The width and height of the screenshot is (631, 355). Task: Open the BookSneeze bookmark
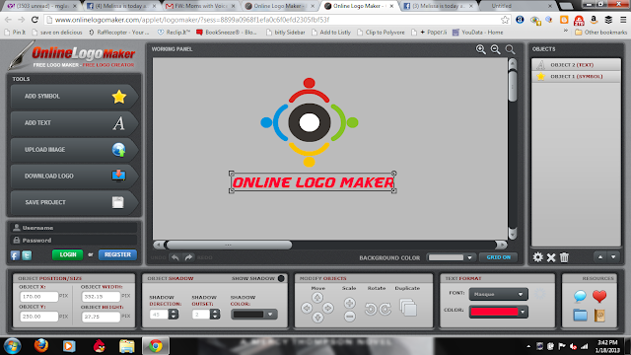(x=227, y=33)
